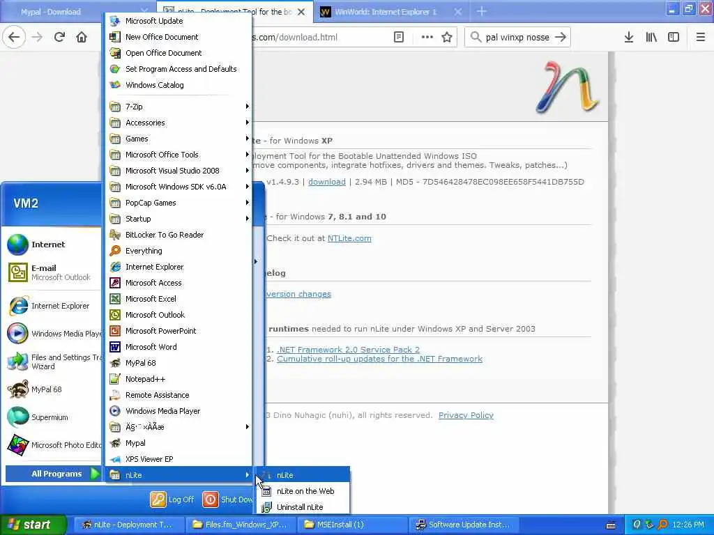Screen dimensions: 714x535
Task: Open Internet pinned item in Start menu
Action: coord(53,245)
